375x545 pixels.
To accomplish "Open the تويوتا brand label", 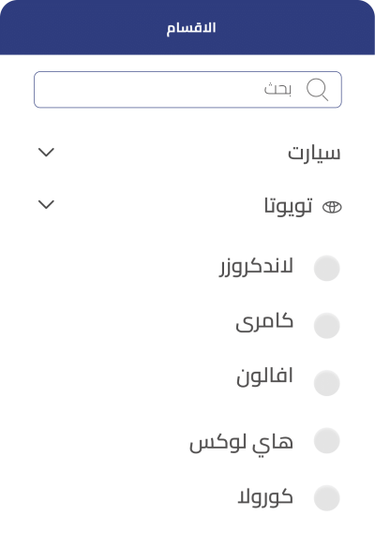I will (288, 206).
